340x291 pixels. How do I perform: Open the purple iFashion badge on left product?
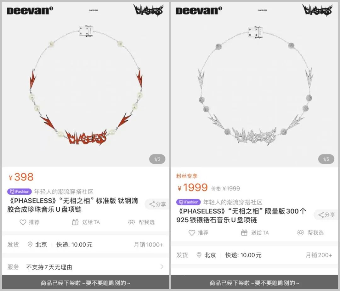pos(20,191)
